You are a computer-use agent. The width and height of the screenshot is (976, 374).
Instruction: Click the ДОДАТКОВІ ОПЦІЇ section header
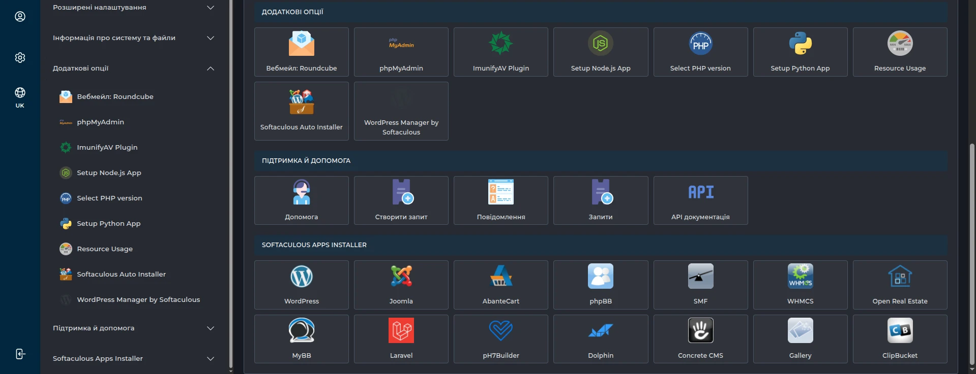(601, 12)
